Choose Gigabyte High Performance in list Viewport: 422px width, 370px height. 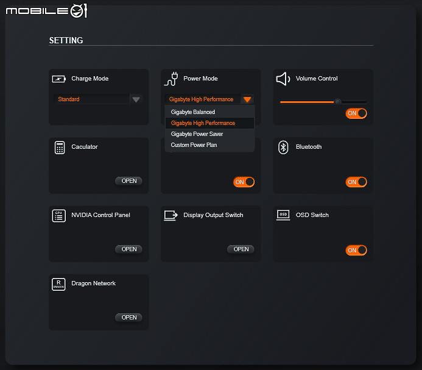click(209, 123)
